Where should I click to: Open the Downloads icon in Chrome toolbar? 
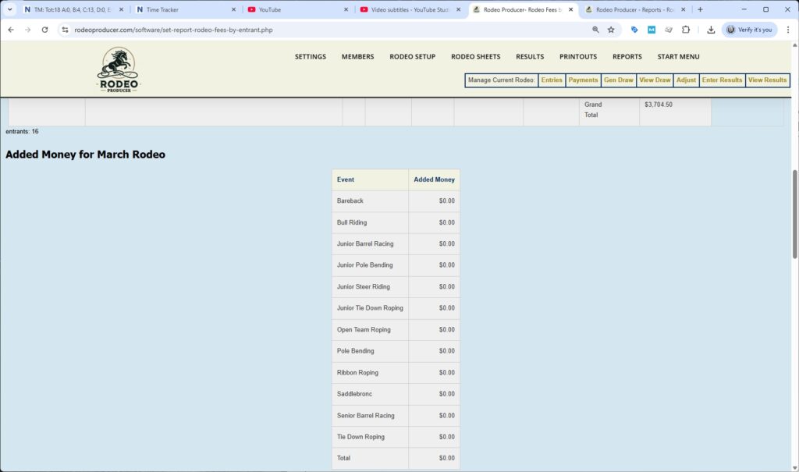tap(711, 29)
